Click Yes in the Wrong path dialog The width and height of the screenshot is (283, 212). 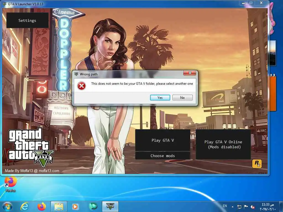click(160, 97)
